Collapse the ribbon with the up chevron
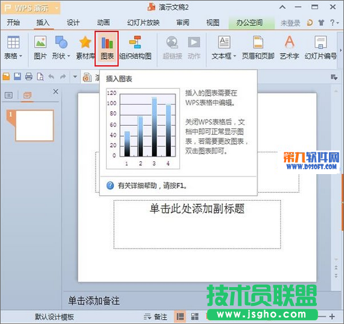This screenshot has height=324, width=344. tap(282, 7)
